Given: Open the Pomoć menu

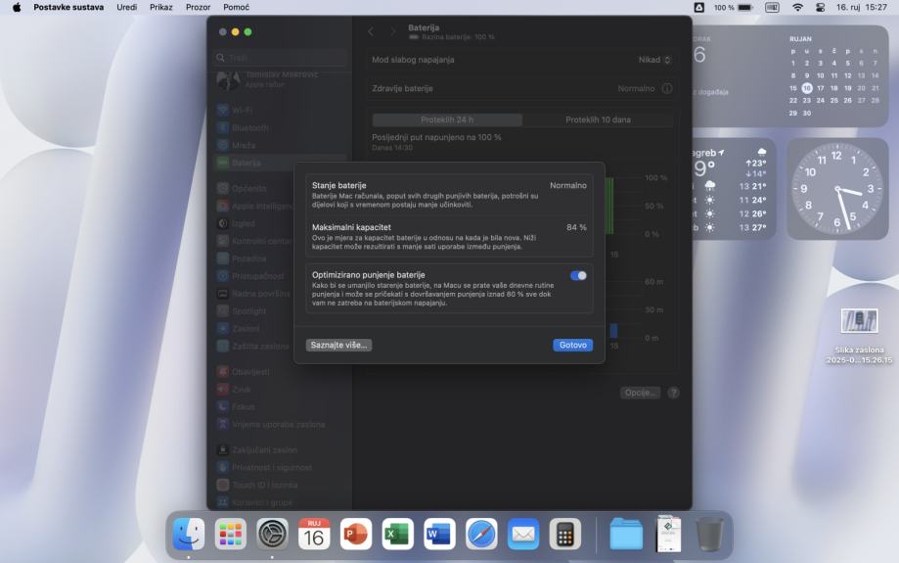Looking at the screenshot, I should 236,8.
